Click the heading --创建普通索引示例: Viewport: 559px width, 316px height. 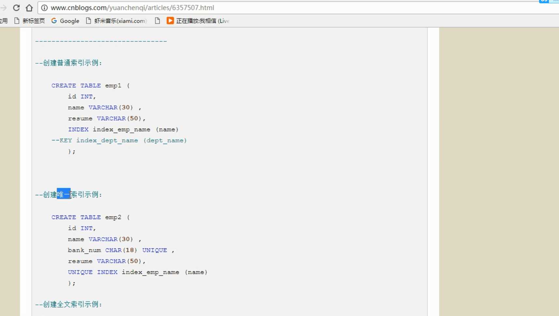point(68,63)
